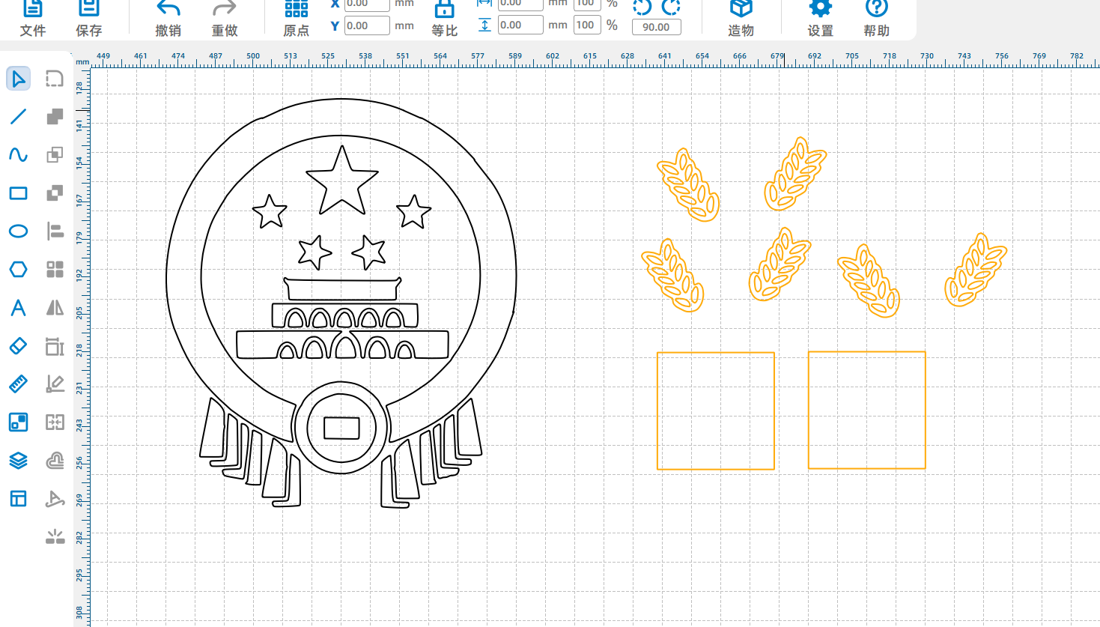Click the Y position input field
Screen dimensions: 1100x627
(x=367, y=25)
